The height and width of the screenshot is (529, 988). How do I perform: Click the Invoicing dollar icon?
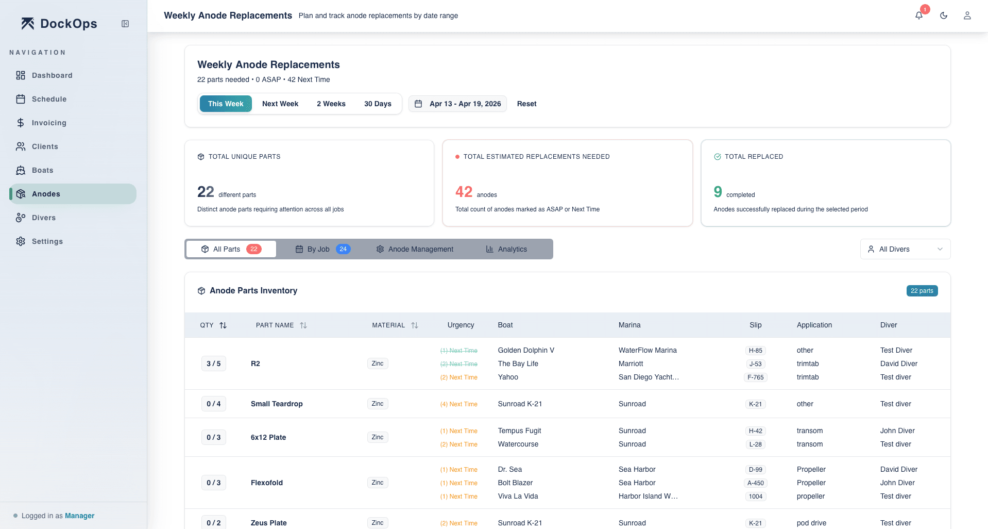point(21,123)
